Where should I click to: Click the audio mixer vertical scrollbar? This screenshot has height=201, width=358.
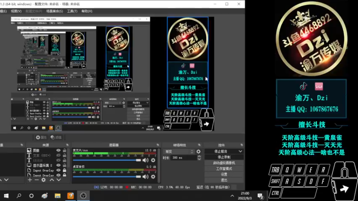(x=159, y=165)
